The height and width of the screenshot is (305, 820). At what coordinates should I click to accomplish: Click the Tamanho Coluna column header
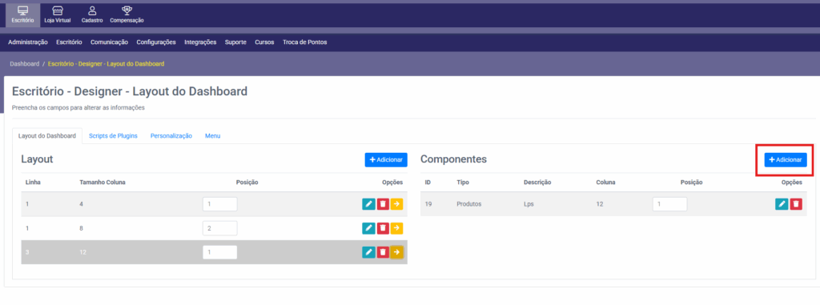pos(102,183)
